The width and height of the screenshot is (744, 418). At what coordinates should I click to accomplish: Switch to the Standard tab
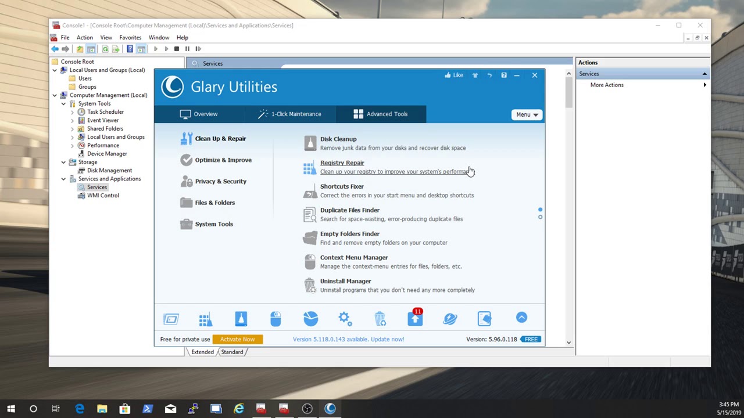(232, 352)
